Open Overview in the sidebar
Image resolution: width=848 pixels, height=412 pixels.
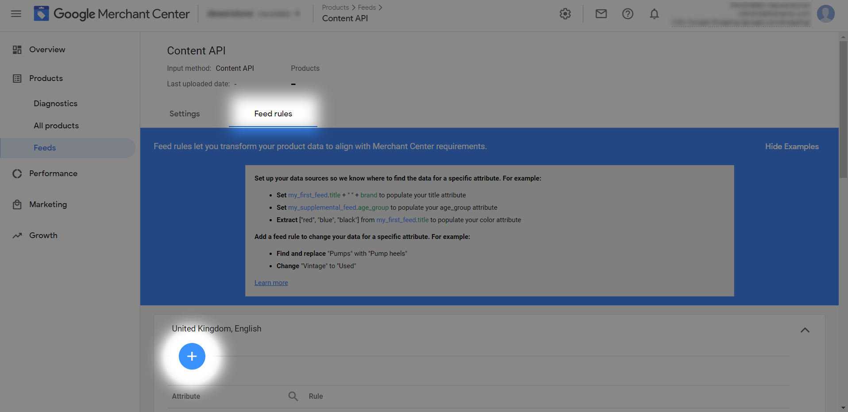coord(47,50)
